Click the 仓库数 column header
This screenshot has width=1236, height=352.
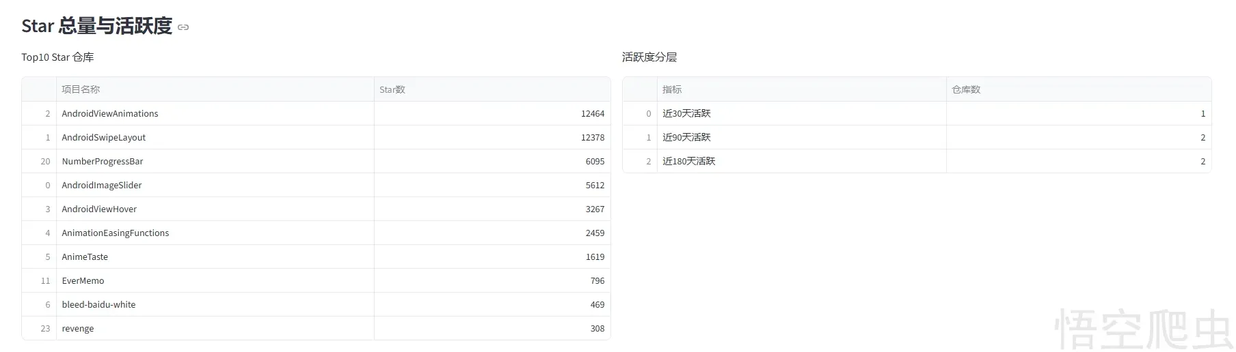tap(966, 89)
